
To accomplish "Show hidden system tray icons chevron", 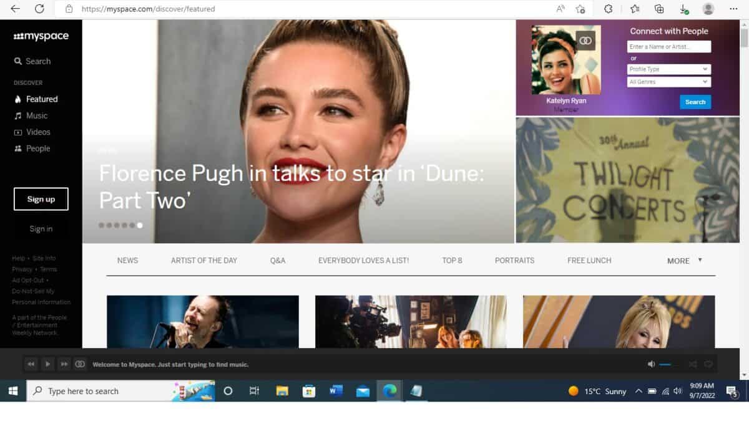I will (x=638, y=391).
